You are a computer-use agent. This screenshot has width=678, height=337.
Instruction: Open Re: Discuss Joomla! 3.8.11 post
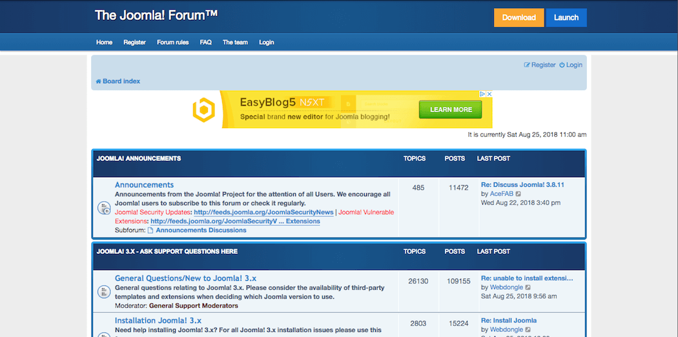click(x=522, y=185)
